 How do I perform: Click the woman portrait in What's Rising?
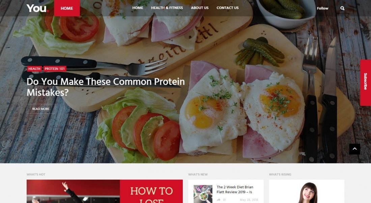point(307,192)
